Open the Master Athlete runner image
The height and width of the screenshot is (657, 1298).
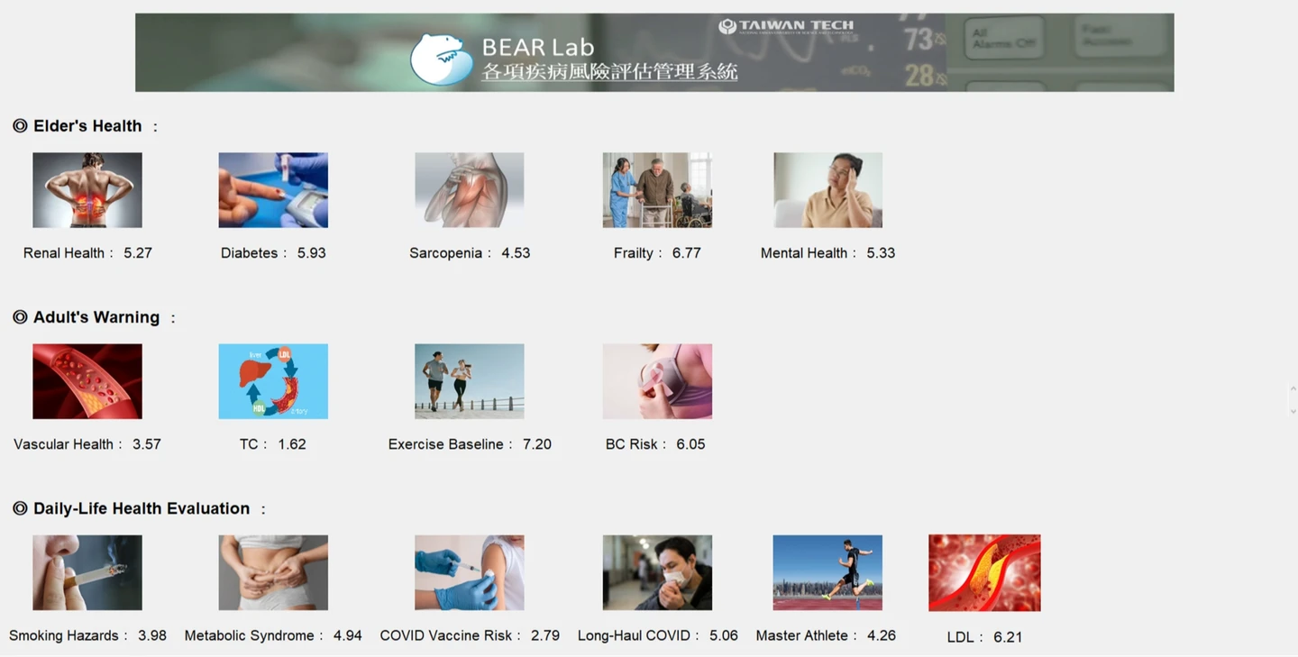[827, 572]
